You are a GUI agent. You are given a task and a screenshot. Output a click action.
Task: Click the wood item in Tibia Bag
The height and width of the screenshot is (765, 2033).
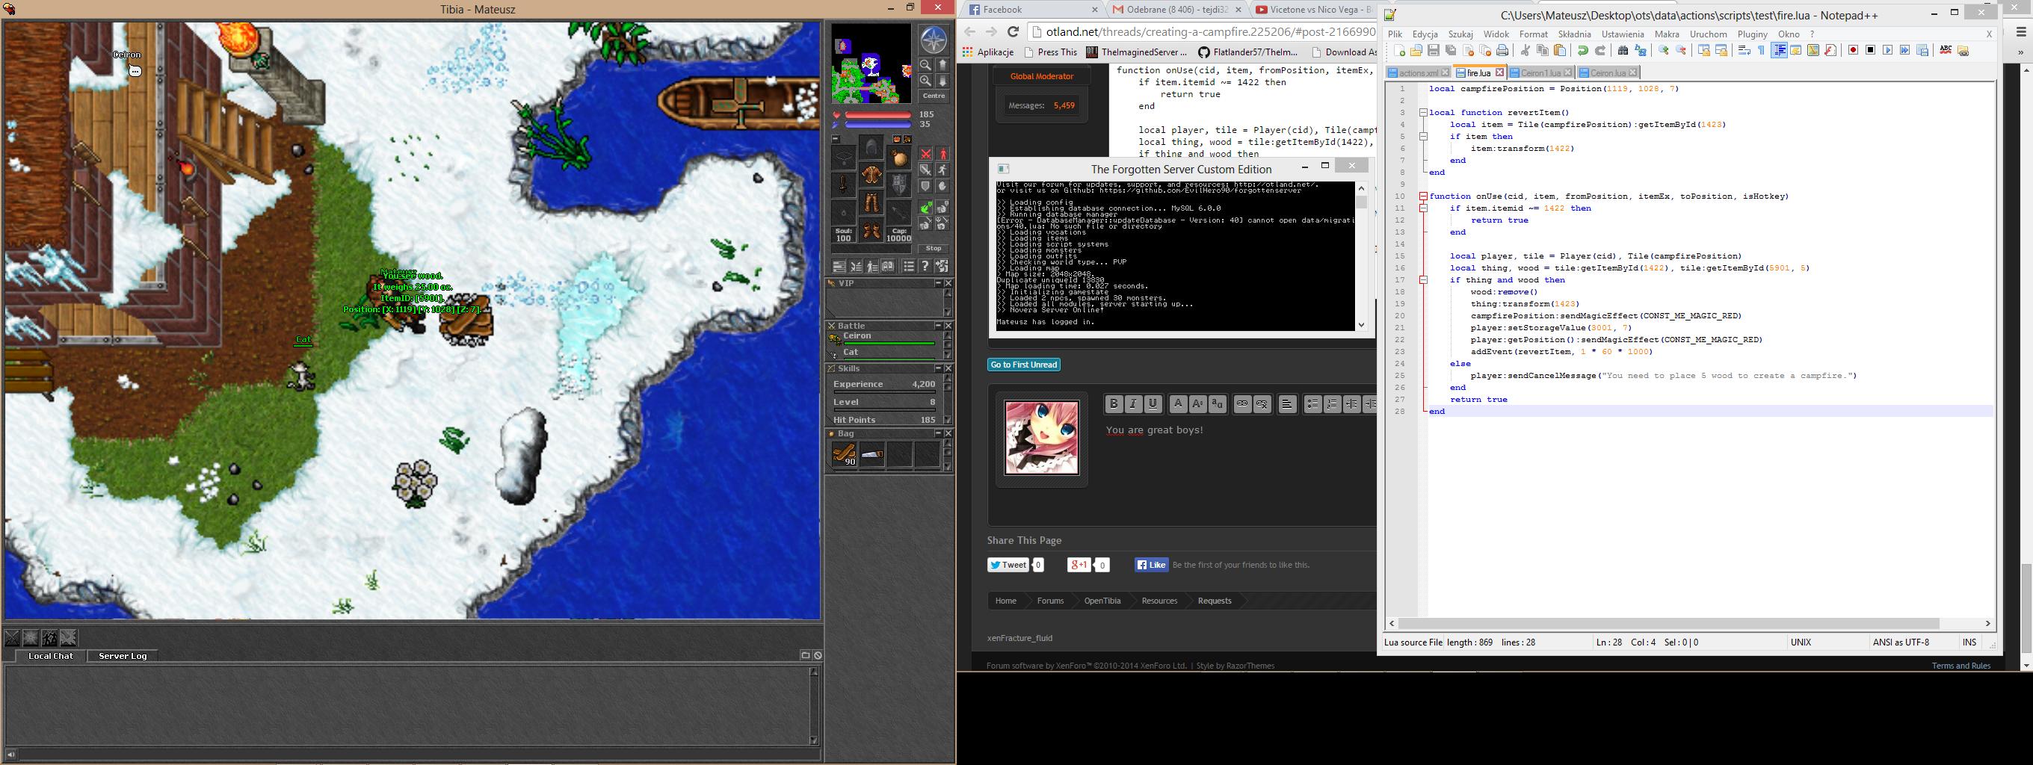pyautogui.click(x=844, y=454)
